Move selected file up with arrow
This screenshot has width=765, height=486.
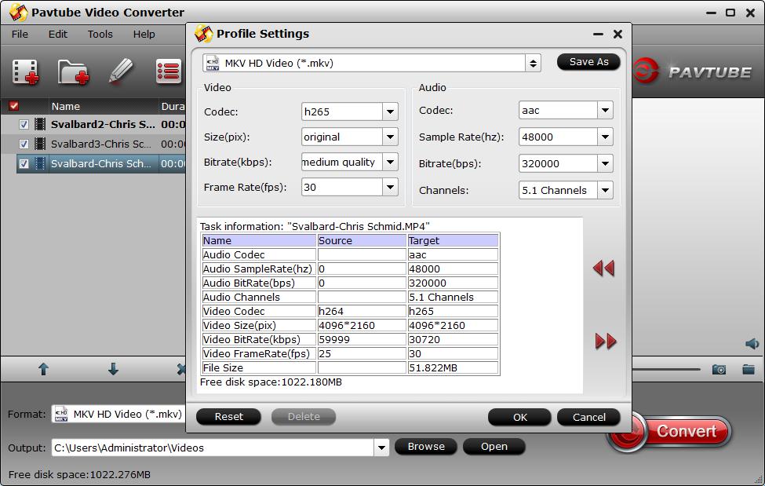coord(43,369)
